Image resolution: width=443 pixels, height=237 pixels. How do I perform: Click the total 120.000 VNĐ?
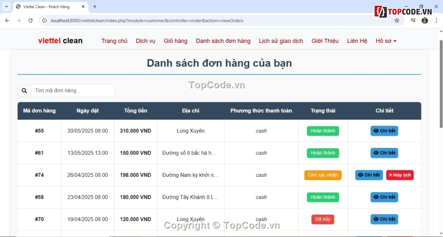tap(136, 219)
